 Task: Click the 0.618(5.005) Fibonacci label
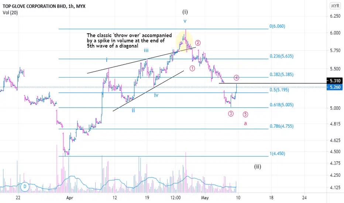pos(282,105)
